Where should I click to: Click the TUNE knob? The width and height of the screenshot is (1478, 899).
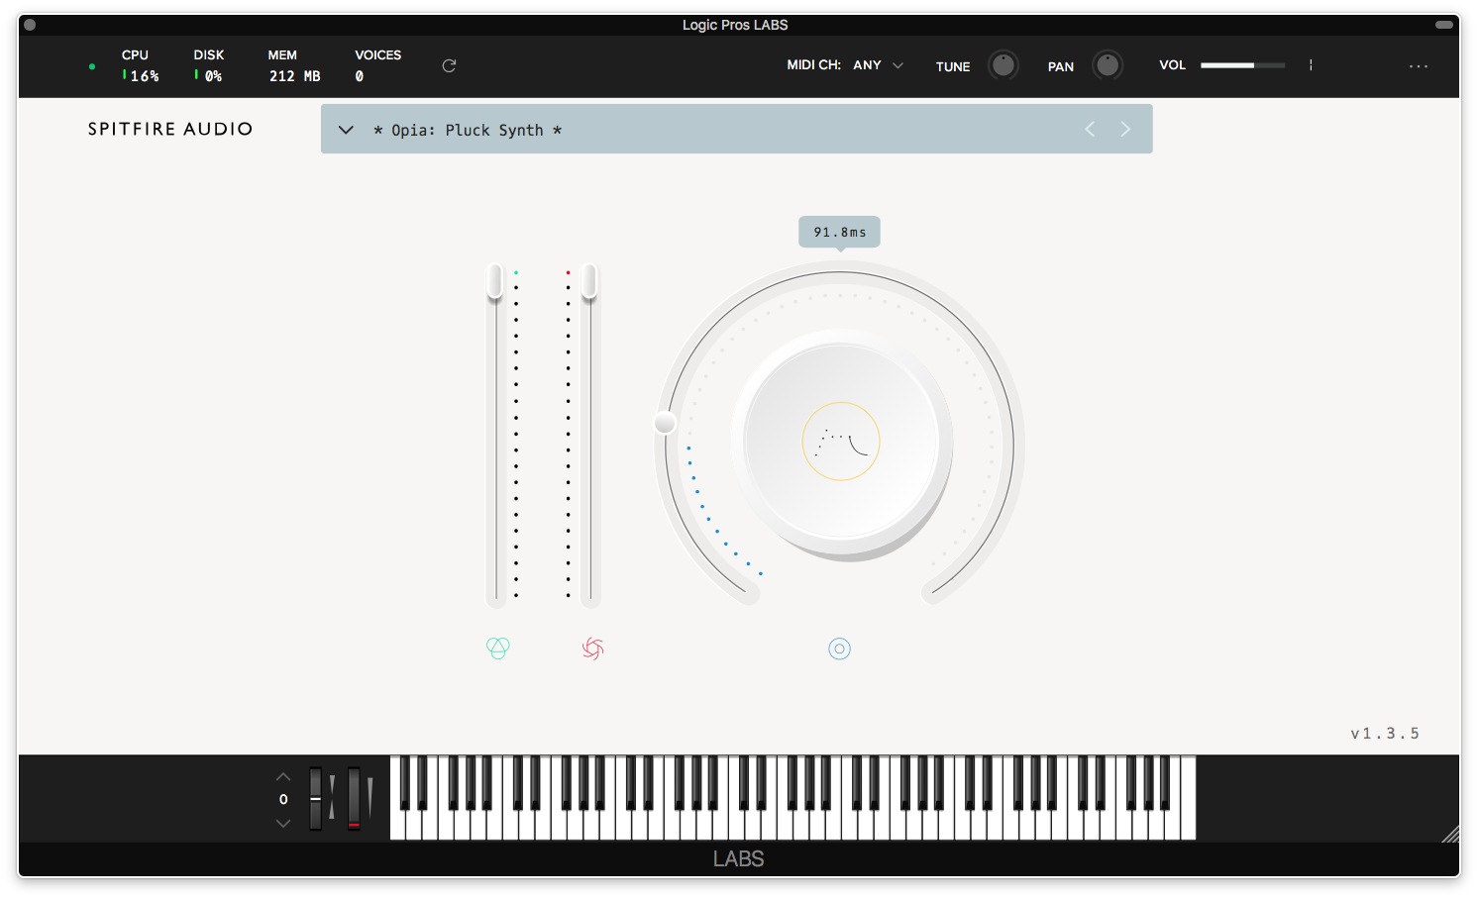point(1003,64)
